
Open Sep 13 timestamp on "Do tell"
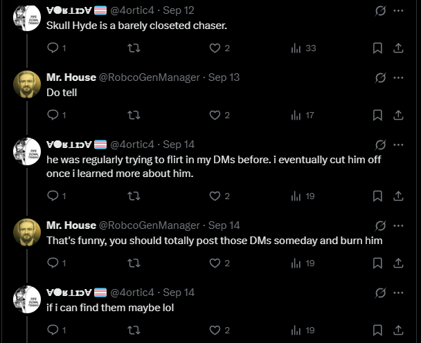224,77
